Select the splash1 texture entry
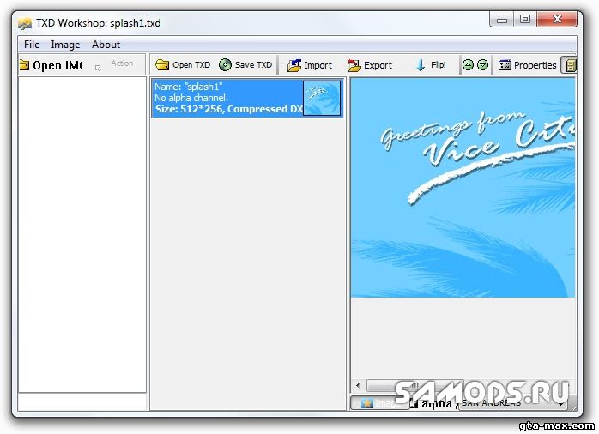Viewport: 599px width, 434px height. [247, 98]
